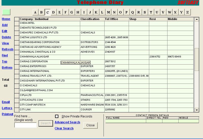203x139 pixels.
Task: Filter contacts by letter P
Action: point(126,12)
